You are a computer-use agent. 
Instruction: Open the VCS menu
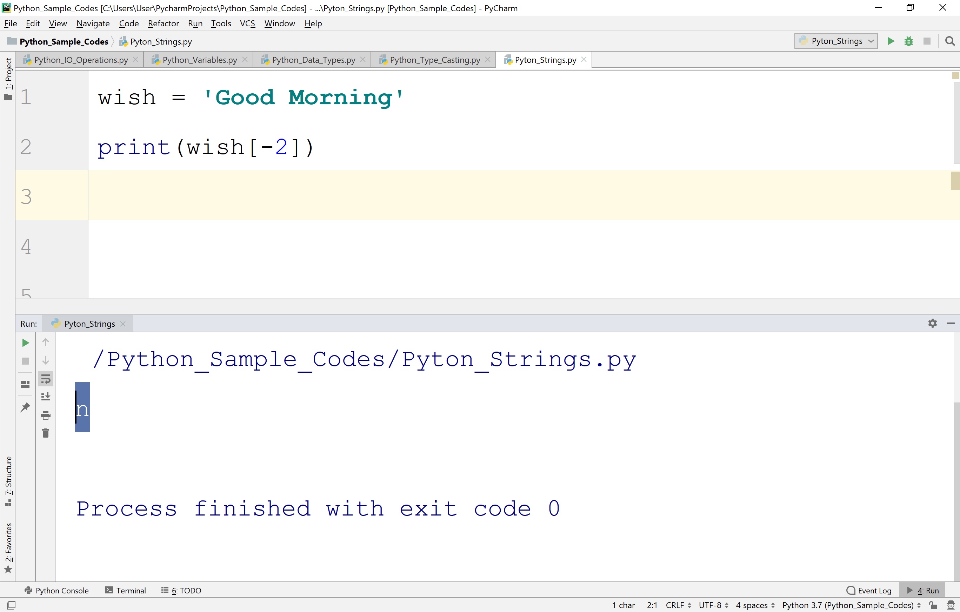coord(248,23)
